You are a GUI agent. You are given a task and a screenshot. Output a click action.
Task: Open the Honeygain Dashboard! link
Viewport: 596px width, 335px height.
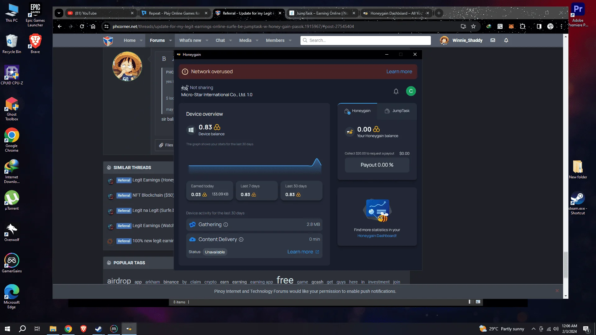pyautogui.click(x=377, y=236)
